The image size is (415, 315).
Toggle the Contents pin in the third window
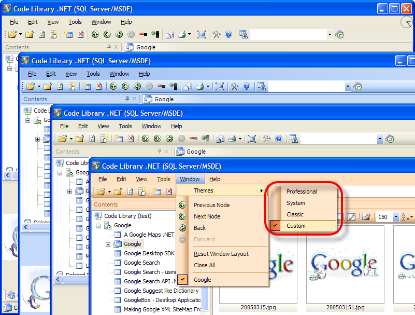pyautogui.click(x=160, y=151)
